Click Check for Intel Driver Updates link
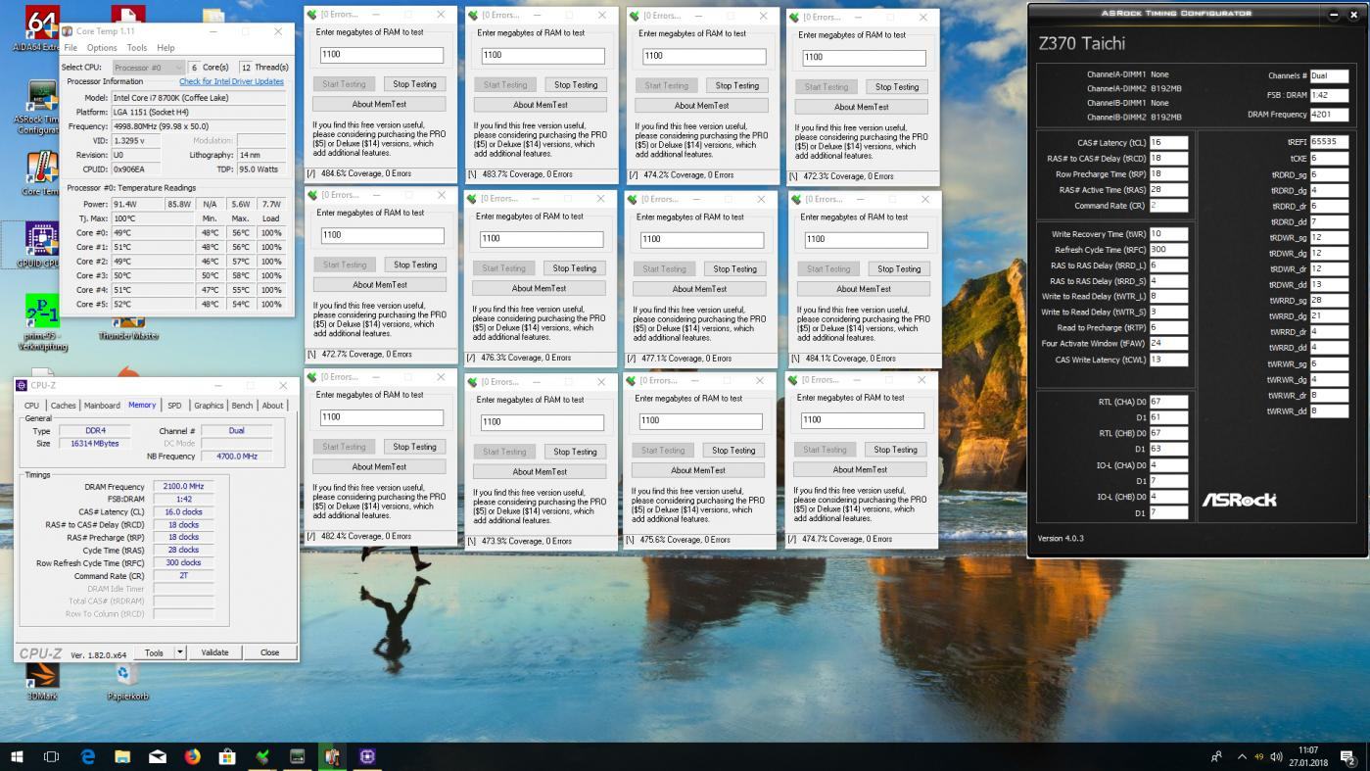 tap(231, 81)
